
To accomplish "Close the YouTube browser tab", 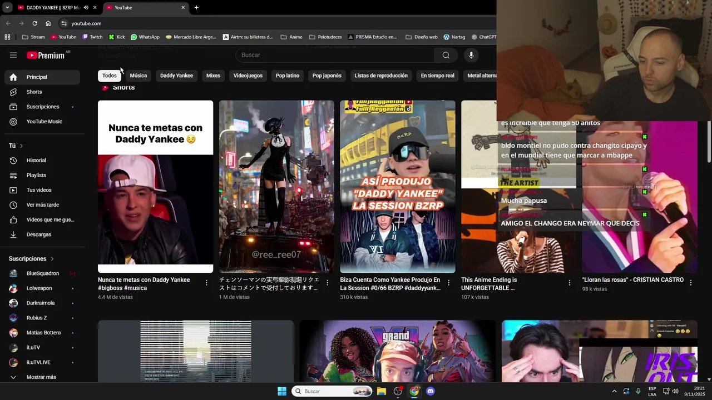I will [x=183, y=8].
